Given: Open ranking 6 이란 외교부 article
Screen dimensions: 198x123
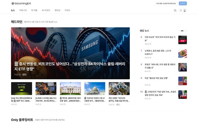Looking at the screenshot, I should pyautogui.click(x=160, y=39).
